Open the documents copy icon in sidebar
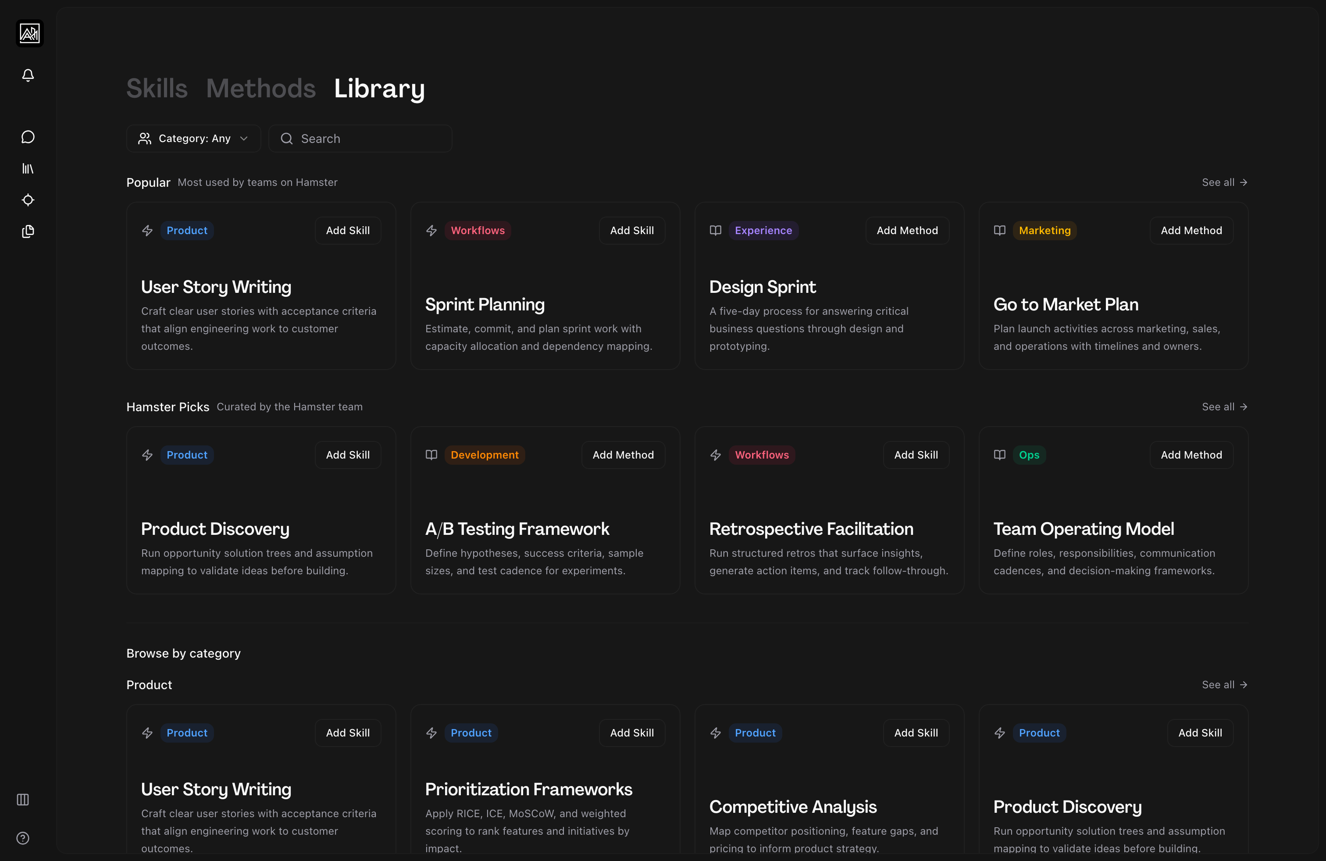The width and height of the screenshot is (1326, 861). [28, 231]
